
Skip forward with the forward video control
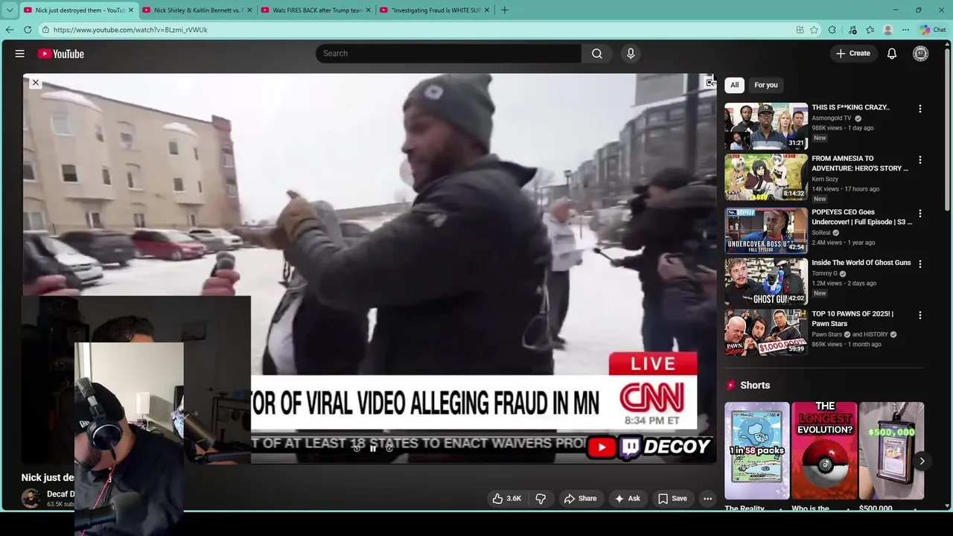[389, 448]
